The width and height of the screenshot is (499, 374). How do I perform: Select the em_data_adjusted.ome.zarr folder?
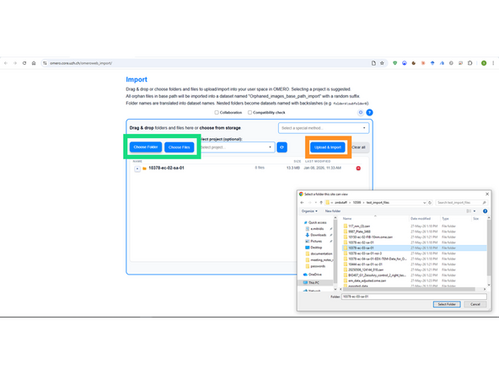[367, 280]
